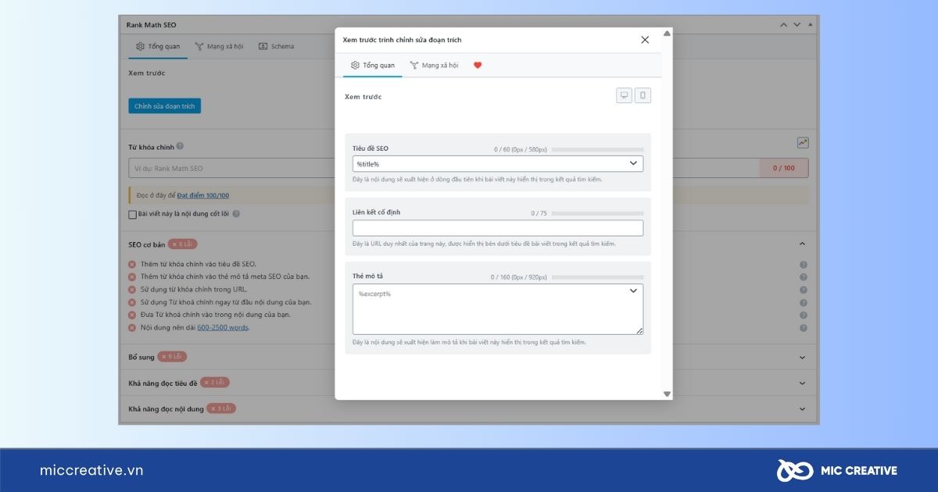The image size is (938, 492).
Task: Open the 600-2500 words link
Action: pos(223,327)
